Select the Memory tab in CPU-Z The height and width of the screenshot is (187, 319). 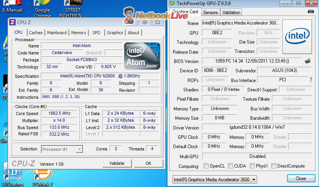pos(79,33)
